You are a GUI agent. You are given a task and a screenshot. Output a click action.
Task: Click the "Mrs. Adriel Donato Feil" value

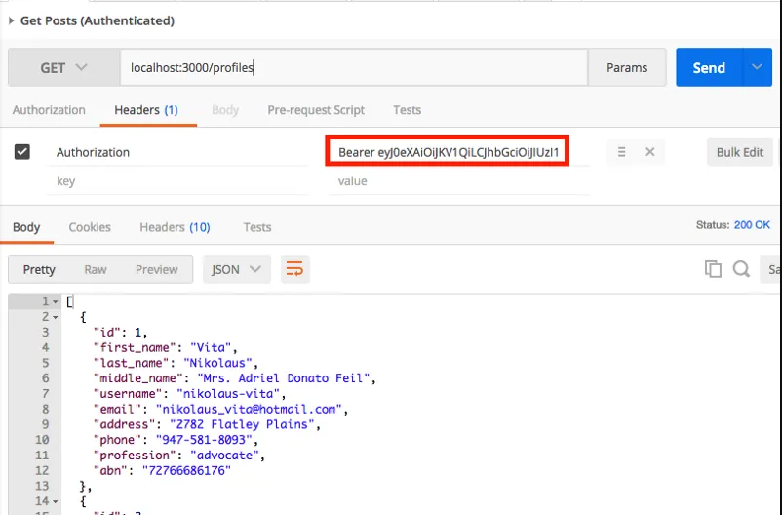coord(283,378)
